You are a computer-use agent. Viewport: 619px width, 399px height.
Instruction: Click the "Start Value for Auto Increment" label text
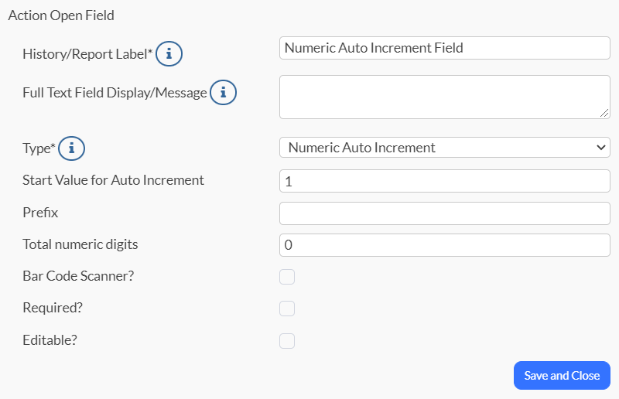[113, 180]
